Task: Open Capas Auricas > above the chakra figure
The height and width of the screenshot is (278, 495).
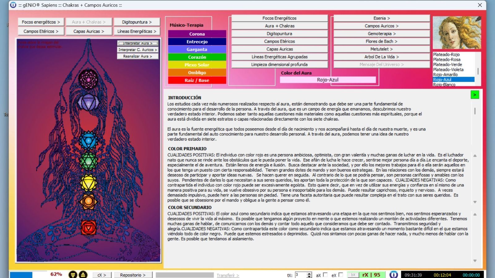Action: 89,31
